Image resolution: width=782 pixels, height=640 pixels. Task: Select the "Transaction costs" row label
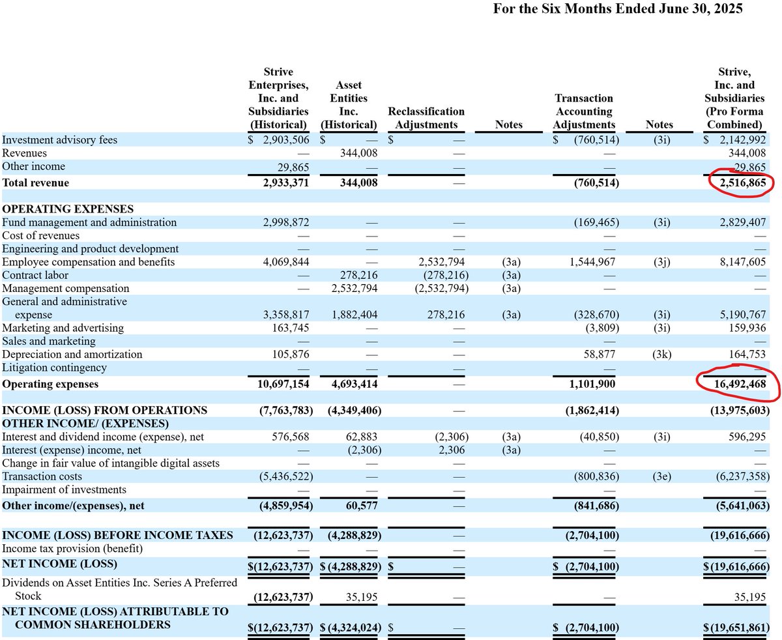[x=42, y=476]
